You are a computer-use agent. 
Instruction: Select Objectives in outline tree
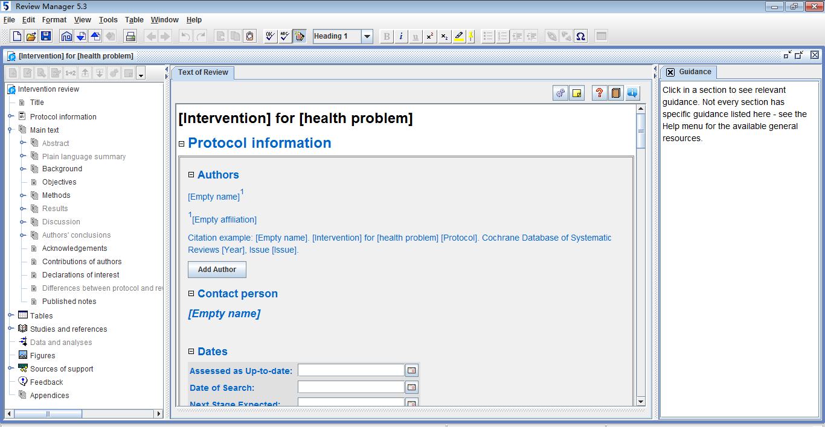(59, 182)
